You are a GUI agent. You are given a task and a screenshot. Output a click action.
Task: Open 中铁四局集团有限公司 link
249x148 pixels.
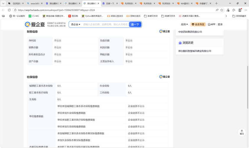coord(190,32)
